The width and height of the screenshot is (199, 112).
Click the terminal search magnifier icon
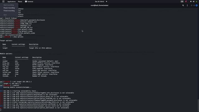pos(183,5)
